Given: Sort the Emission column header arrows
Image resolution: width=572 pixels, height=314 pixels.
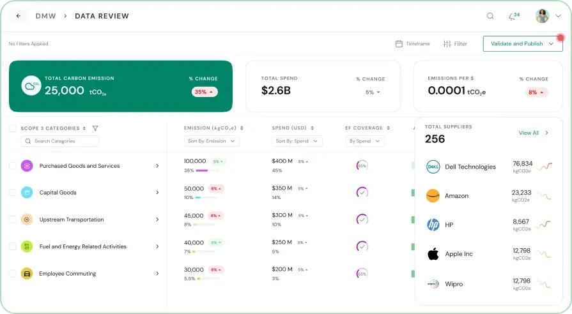Looking at the screenshot, I should (x=242, y=128).
